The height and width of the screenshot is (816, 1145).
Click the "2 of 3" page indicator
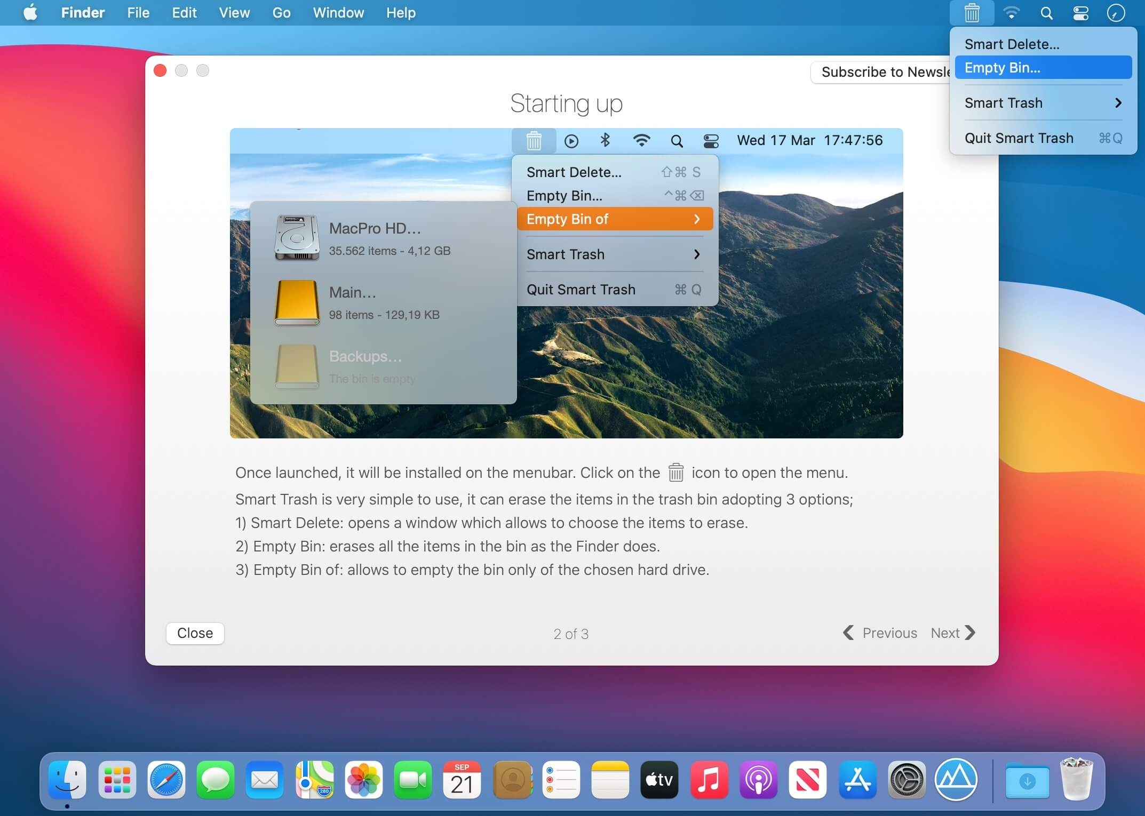(x=570, y=634)
